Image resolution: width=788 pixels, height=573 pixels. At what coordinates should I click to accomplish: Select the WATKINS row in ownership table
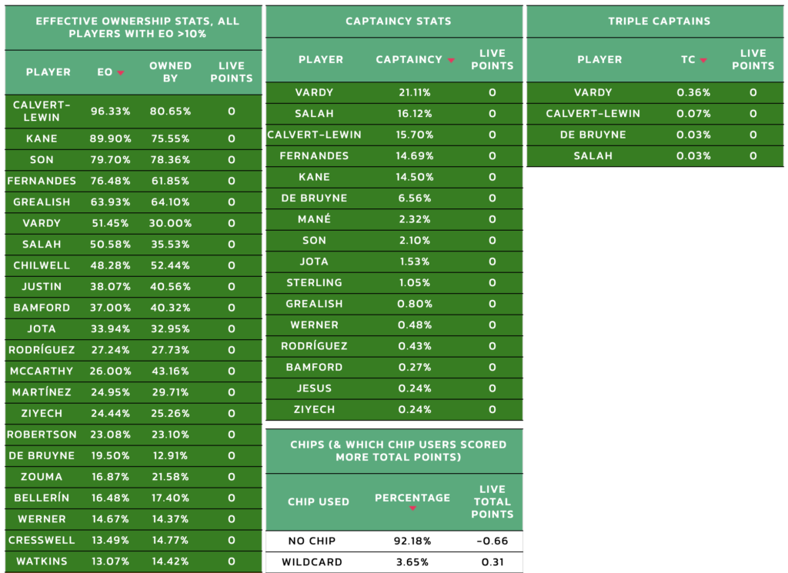tap(133, 561)
